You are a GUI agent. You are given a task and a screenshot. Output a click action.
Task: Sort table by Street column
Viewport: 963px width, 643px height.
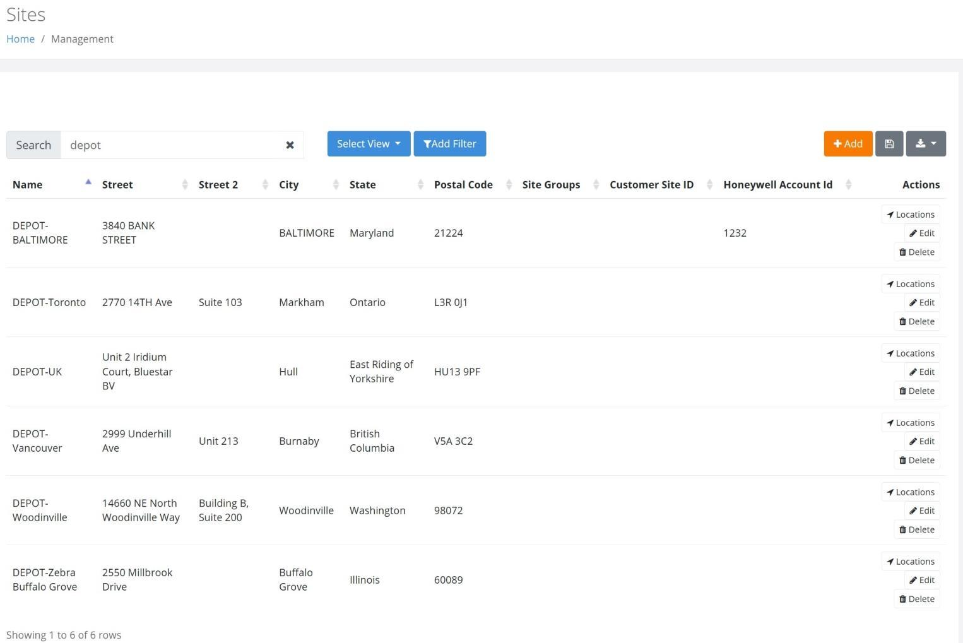tap(144, 185)
